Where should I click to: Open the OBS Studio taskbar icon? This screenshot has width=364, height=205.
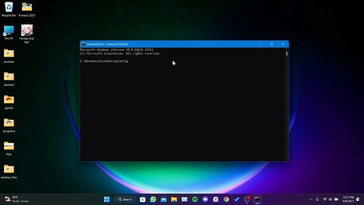[247, 199]
